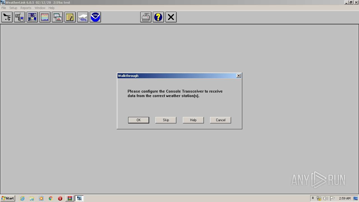The height and width of the screenshot is (202, 359).
Task: Open the Setup menu
Action: tap(13, 8)
